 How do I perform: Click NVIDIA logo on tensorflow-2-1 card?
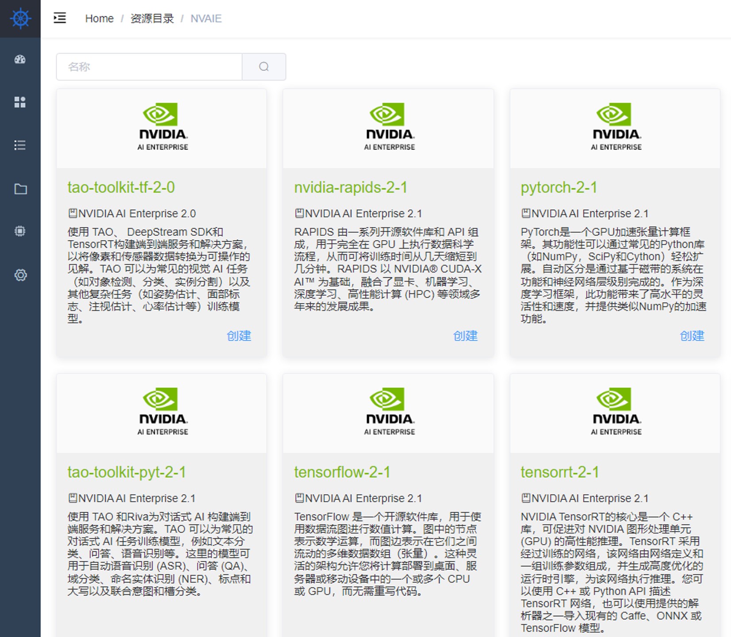[389, 412]
